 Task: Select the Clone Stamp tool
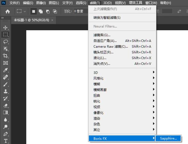coord(5,91)
